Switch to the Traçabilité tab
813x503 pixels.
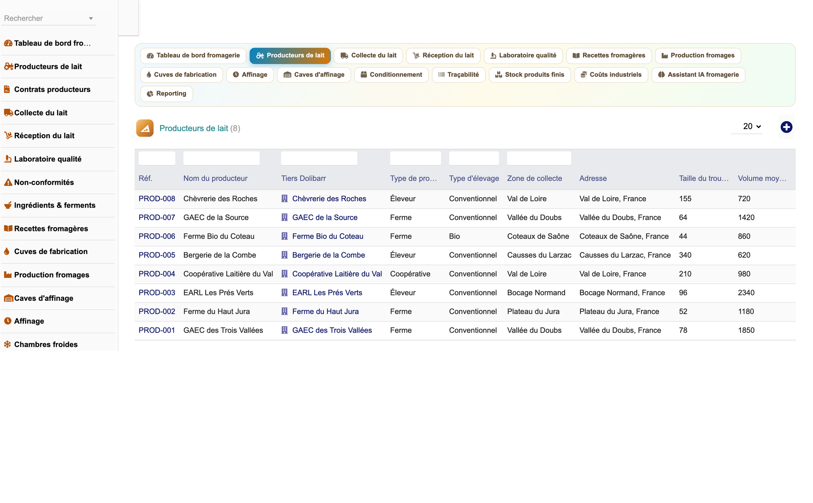tap(458, 75)
